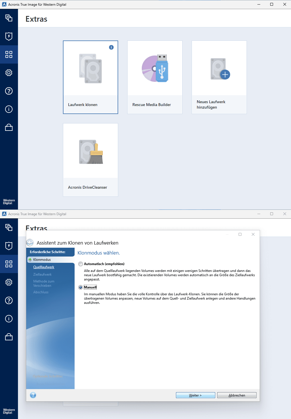Click info badge on Laufwerk klonen tile
Screen dimensions: 291x419
pos(111,47)
